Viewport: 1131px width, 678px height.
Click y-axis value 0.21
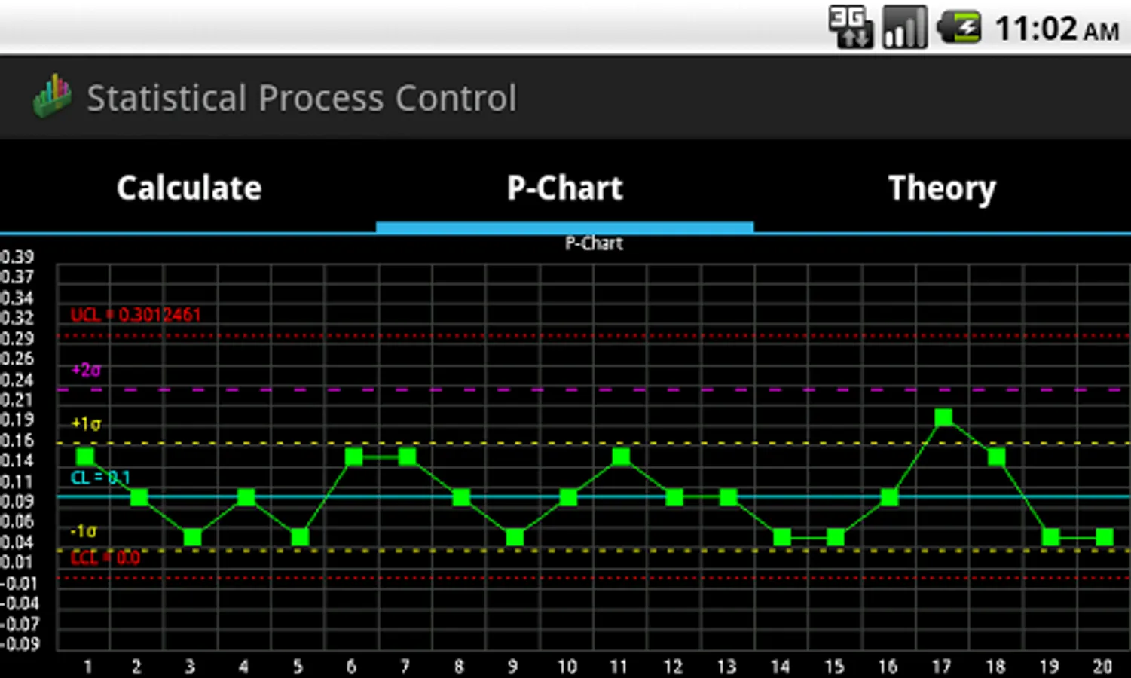(17, 399)
